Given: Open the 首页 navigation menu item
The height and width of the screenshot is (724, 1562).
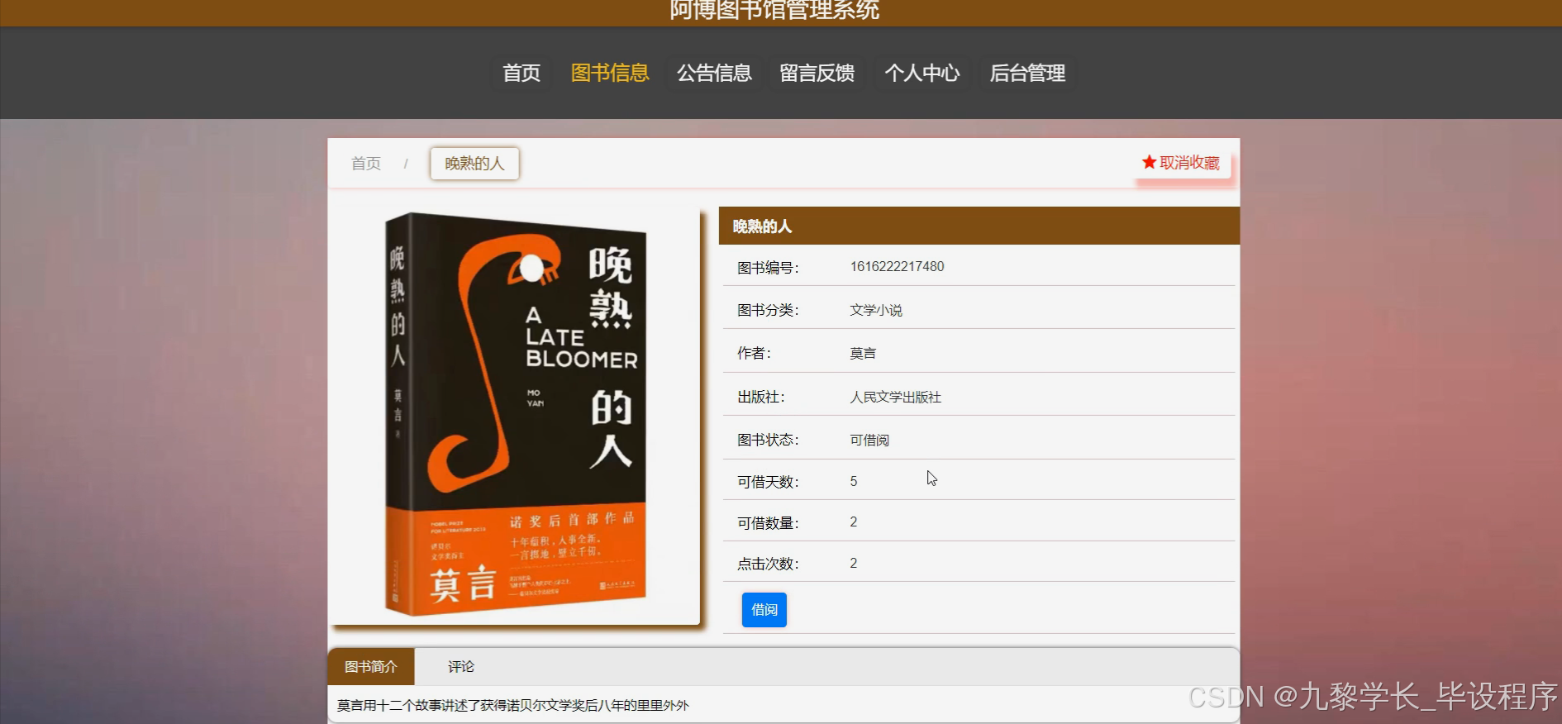Looking at the screenshot, I should pos(521,73).
